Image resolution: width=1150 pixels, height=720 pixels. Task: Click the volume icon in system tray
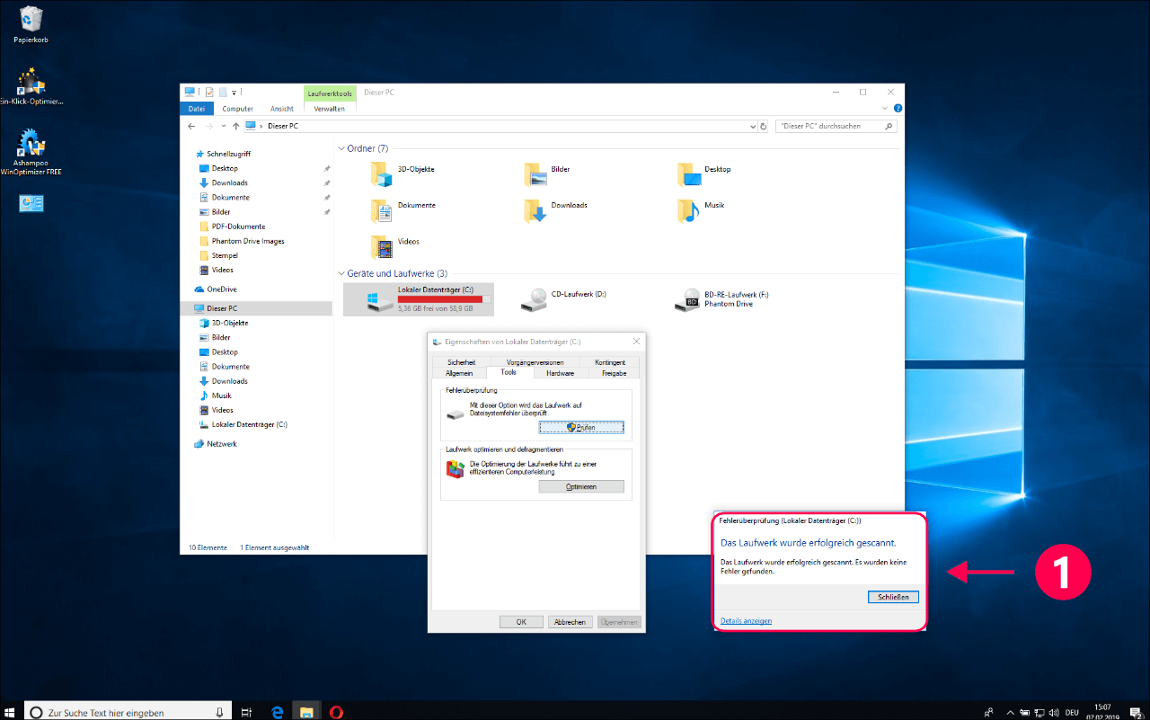click(1053, 712)
